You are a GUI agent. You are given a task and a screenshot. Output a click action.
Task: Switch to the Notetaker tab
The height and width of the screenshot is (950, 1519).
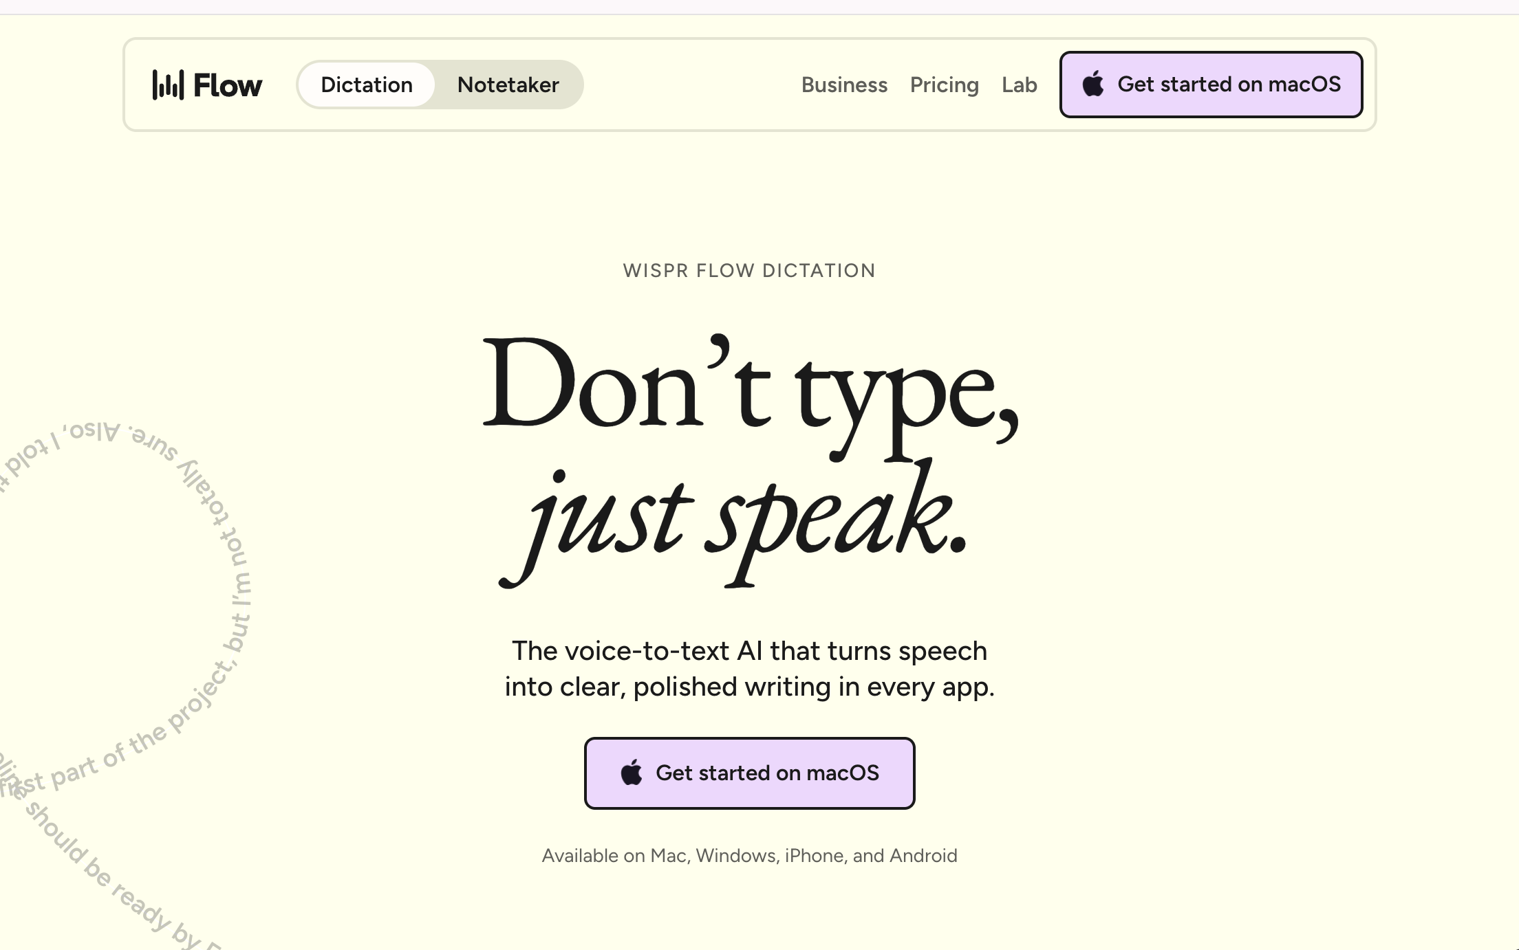point(508,85)
